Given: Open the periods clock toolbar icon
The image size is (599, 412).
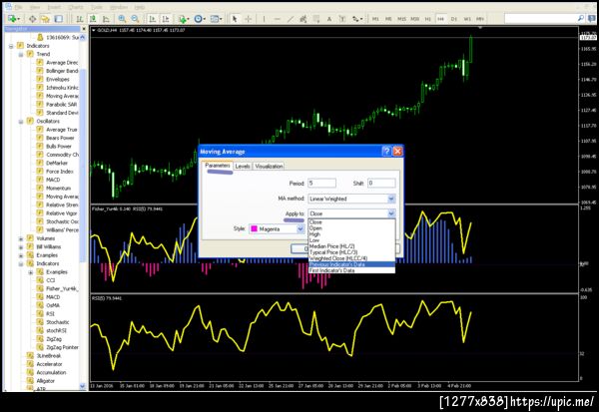Looking at the screenshot, I should (199, 19).
